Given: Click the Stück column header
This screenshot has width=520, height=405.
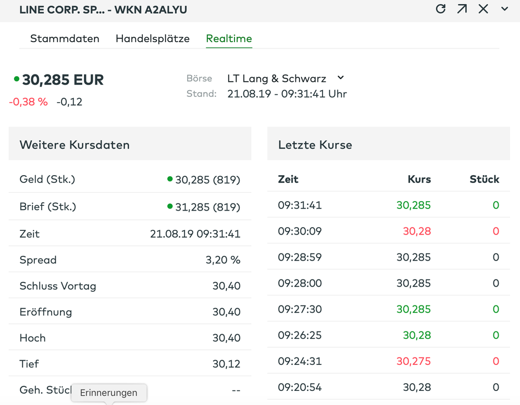Looking at the screenshot, I should pyautogui.click(x=484, y=179).
